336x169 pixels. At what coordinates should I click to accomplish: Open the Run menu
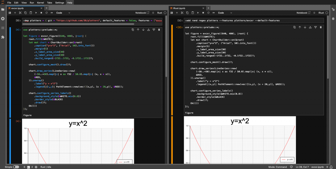(32, 3)
